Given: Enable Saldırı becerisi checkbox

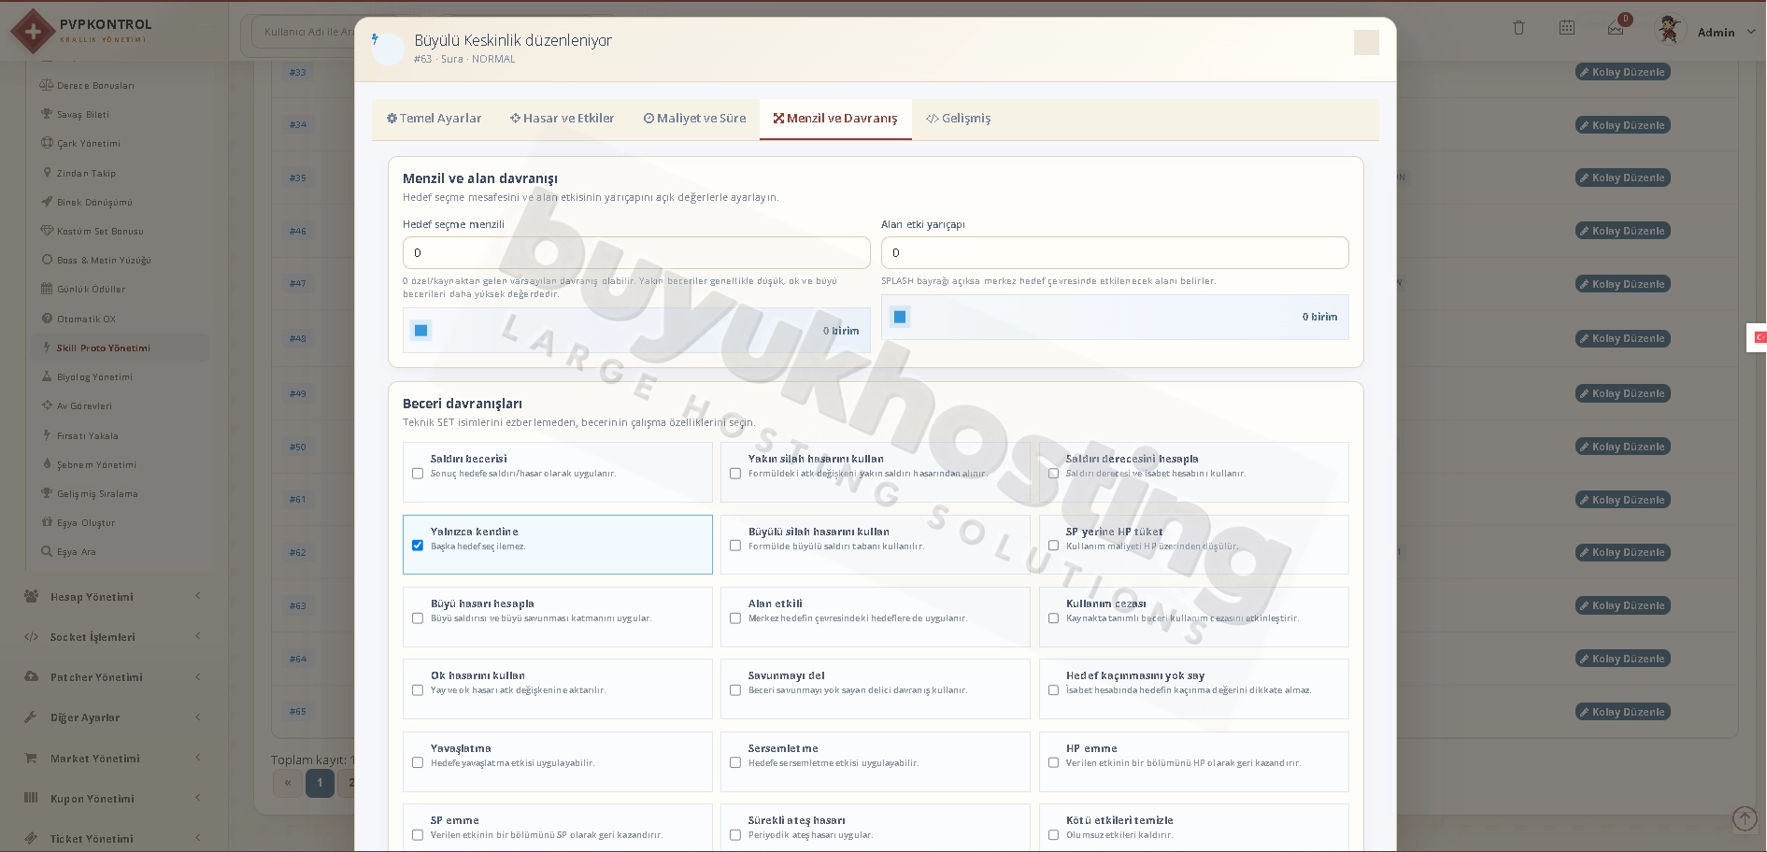Looking at the screenshot, I should 418,474.
